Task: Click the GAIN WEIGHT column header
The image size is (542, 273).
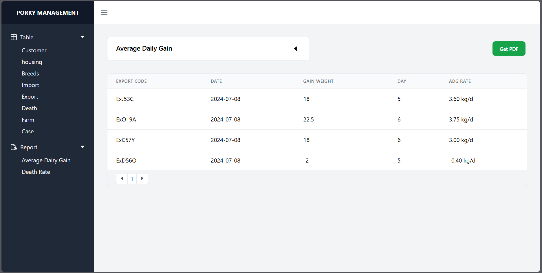Action: (x=318, y=81)
